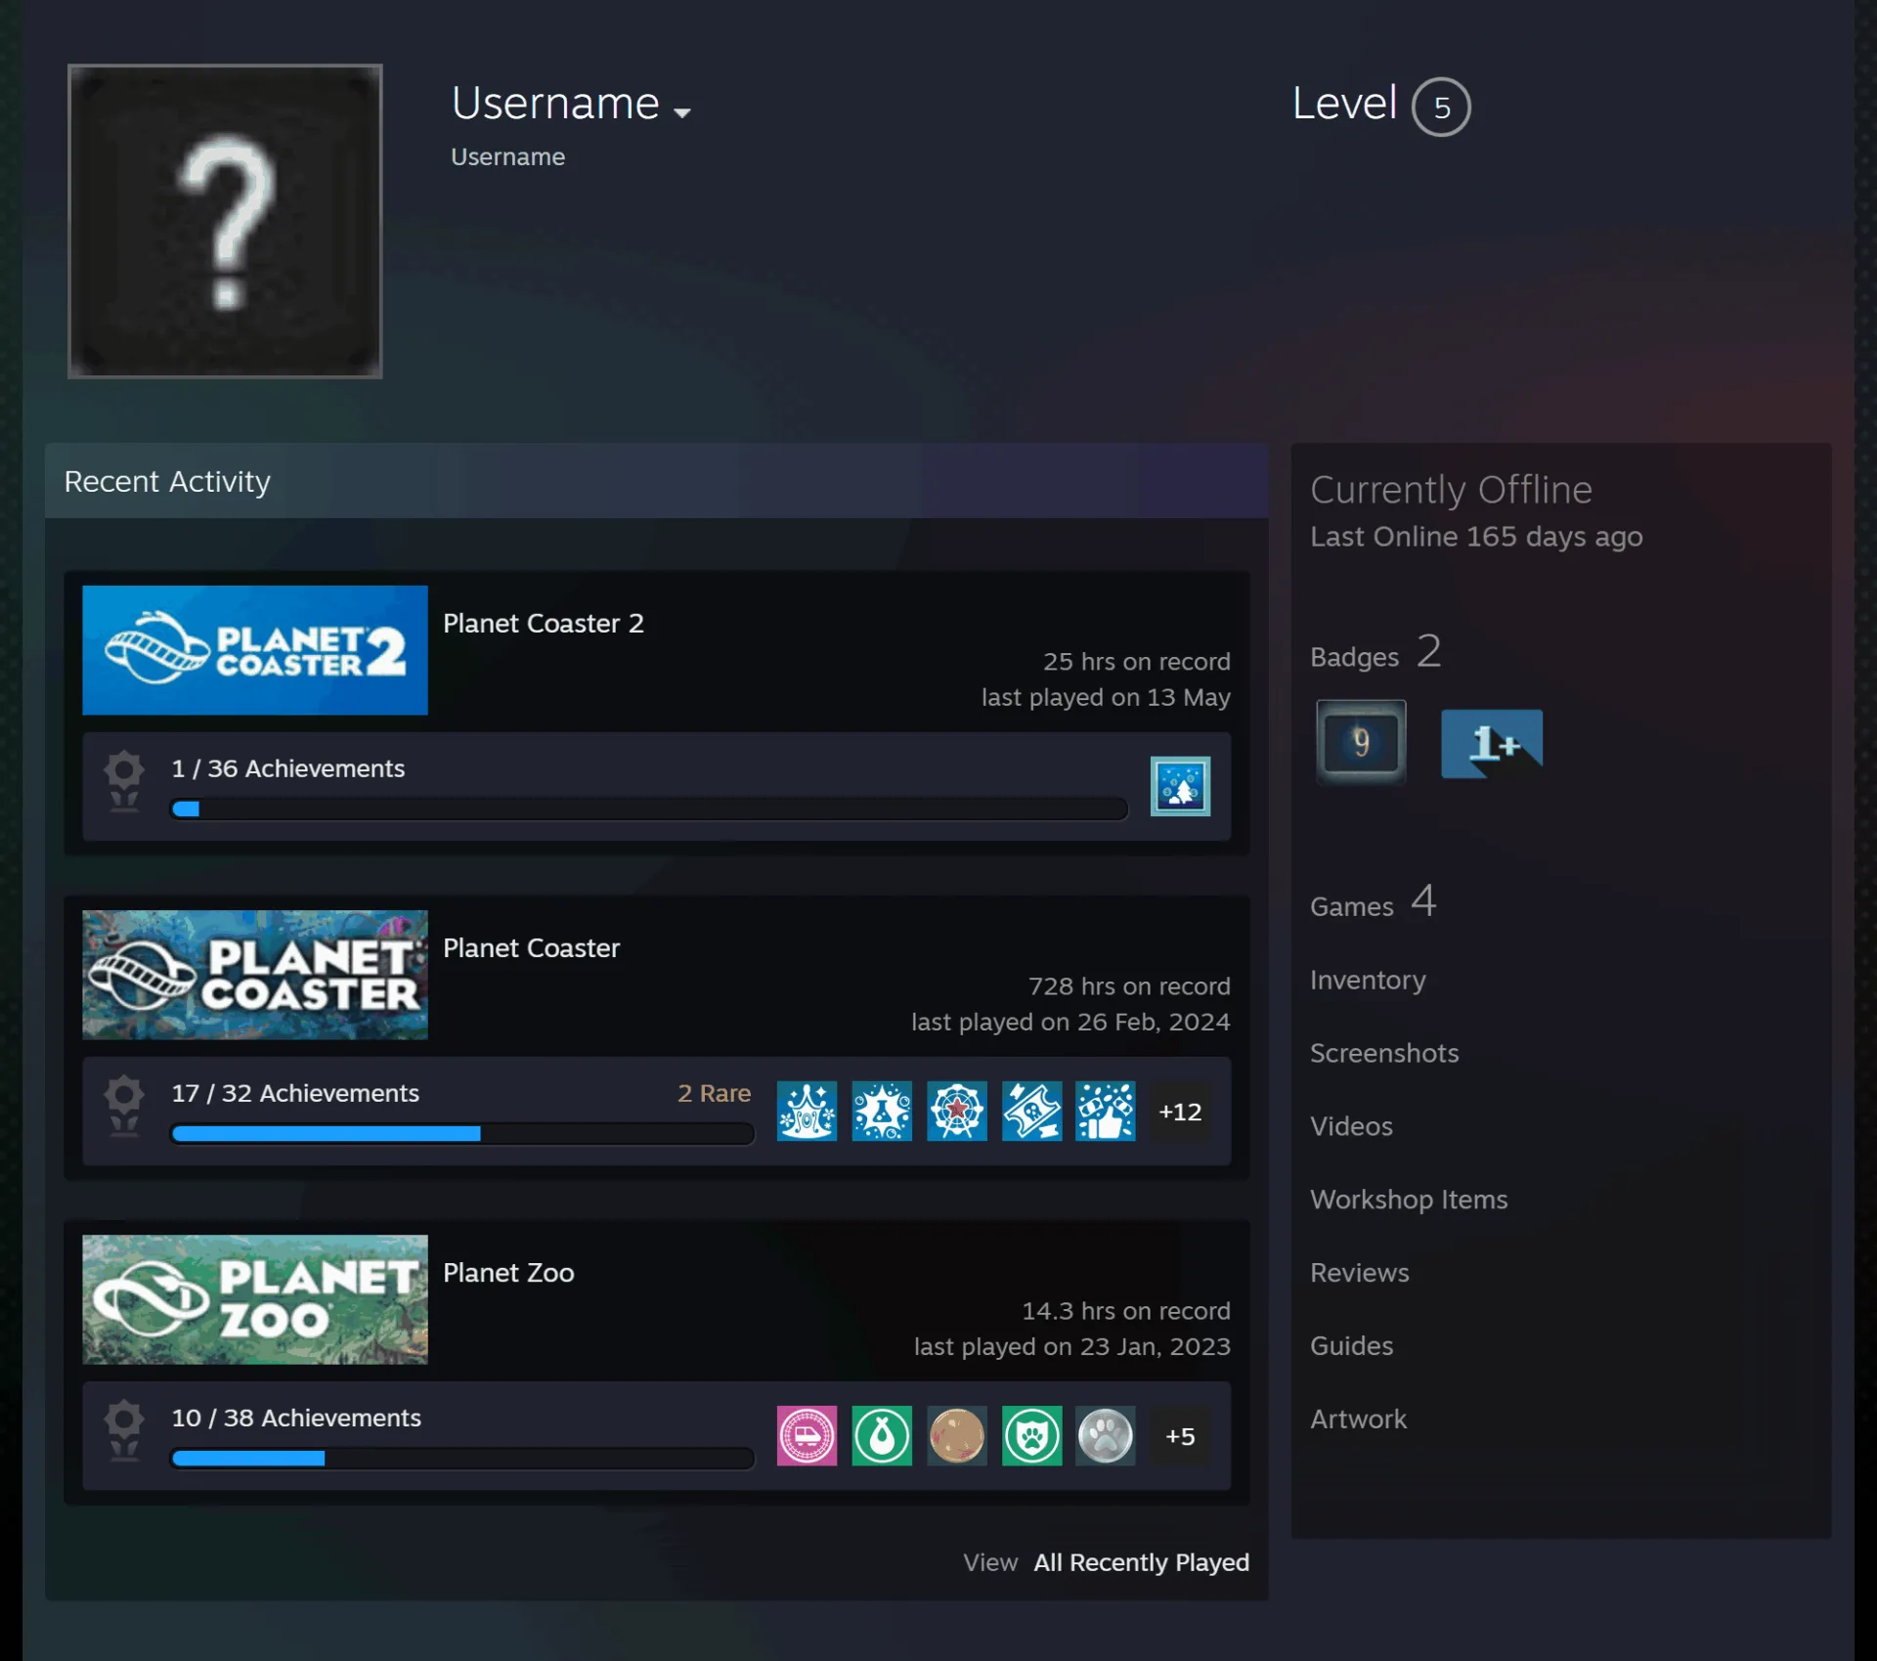The image size is (1877, 1661).
Task: Click the Planet Coaster 2 title link
Action: click(544, 623)
